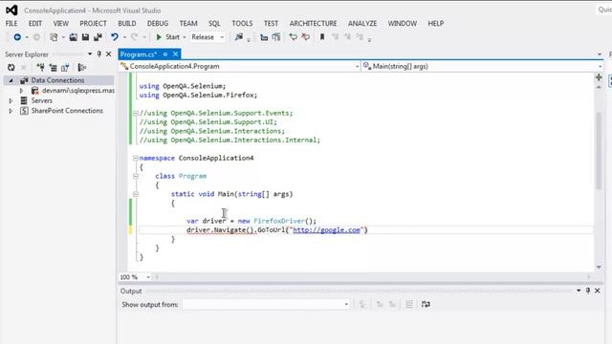
Task: Click the New Project toolbar icon
Action: 54,37
